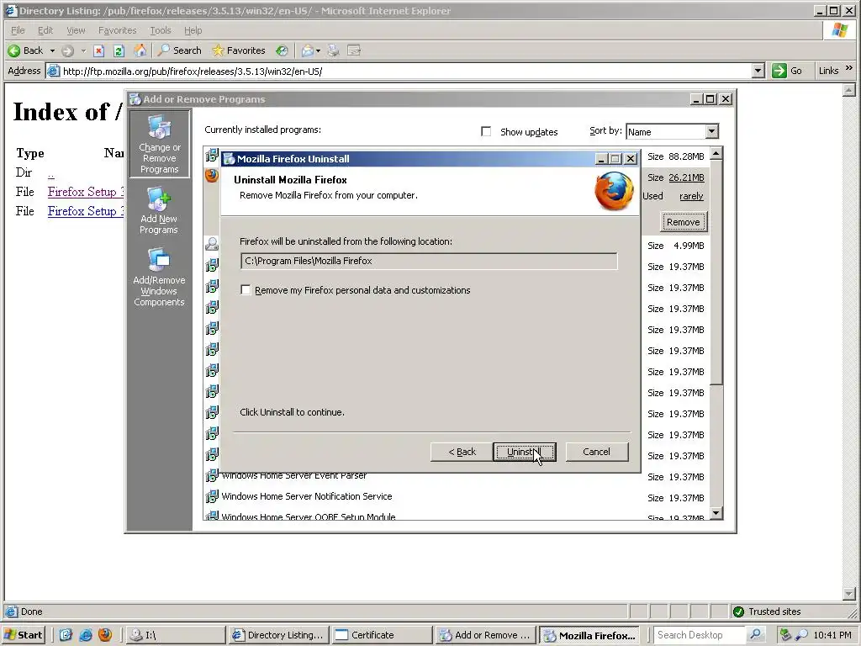The width and height of the screenshot is (861, 646).
Task: Click the Search toolbar button
Action: point(180,50)
